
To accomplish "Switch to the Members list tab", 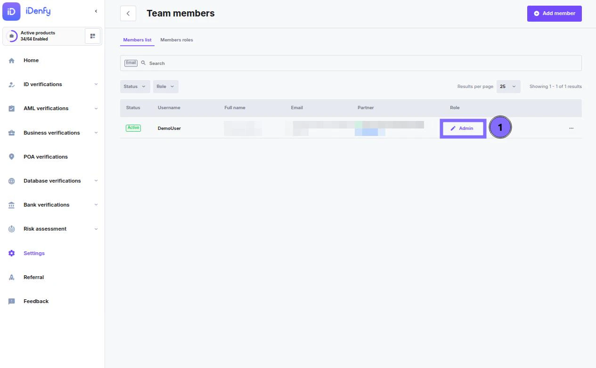I will (137, 40).
